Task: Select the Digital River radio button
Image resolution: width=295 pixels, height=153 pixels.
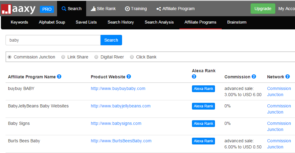Action: (96, 57)
